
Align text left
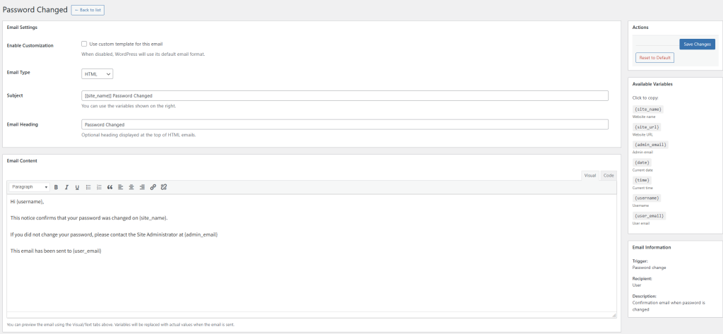pyautogui.click(x=120, y=187)
